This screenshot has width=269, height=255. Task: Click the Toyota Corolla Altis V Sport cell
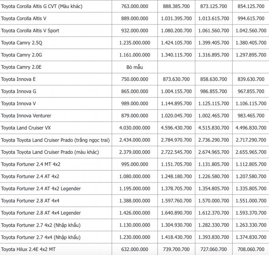[x=30, y=31]
